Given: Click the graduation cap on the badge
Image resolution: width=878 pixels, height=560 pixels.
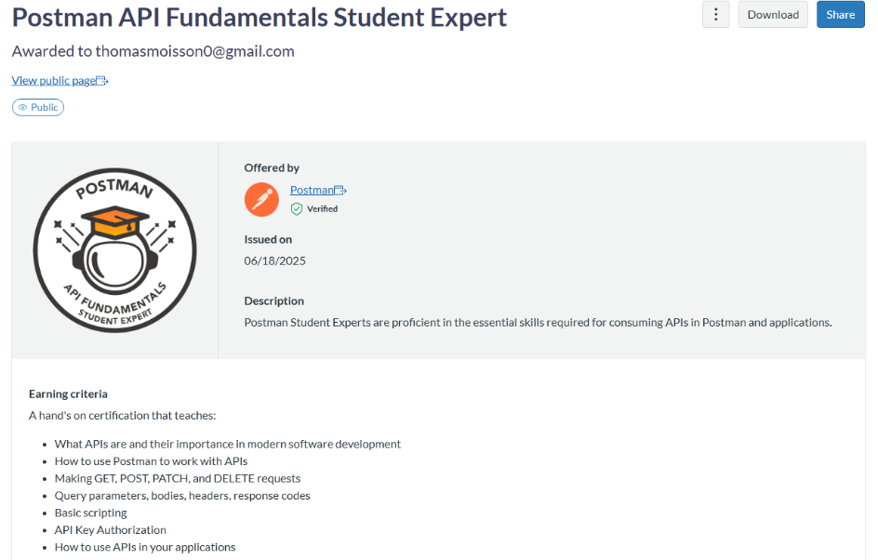Looking at the screenshot, I should coord(114,221).
